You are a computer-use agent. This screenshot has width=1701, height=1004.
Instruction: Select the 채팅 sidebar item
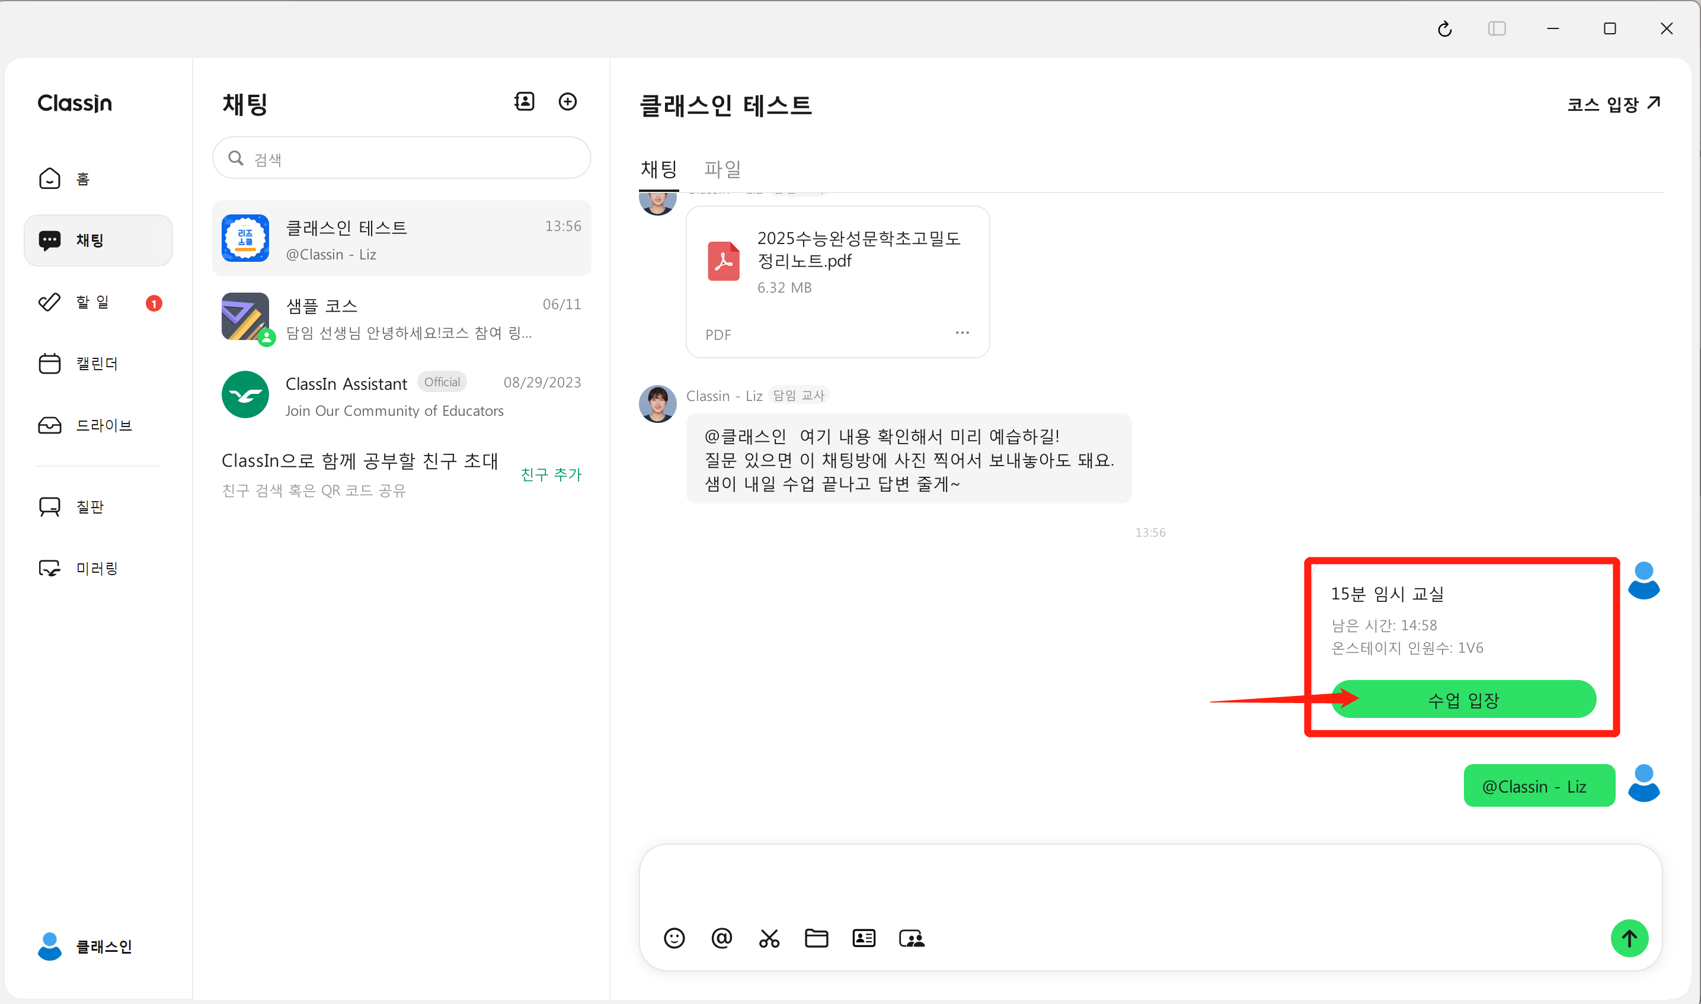(x=98, y=240)
